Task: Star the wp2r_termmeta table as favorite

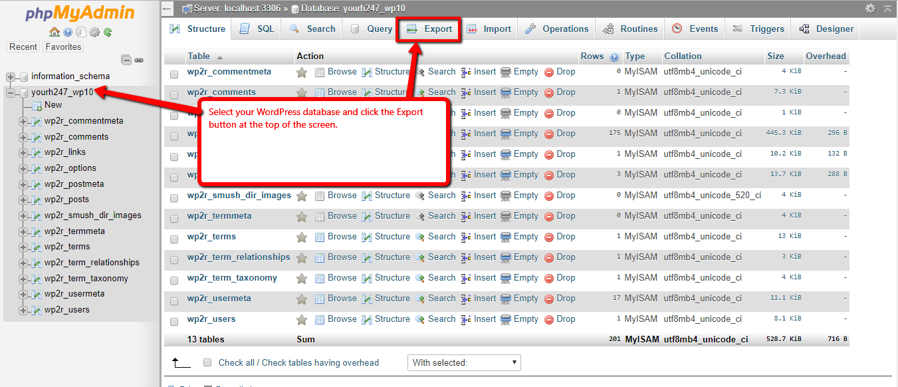Action: [x=302, y=216]
